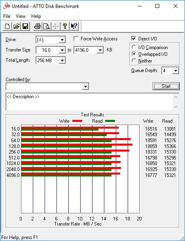Viewport: 185px width, 241px height.
Task: Select the I/O Comparison radio button
Action: click(134, 47)
